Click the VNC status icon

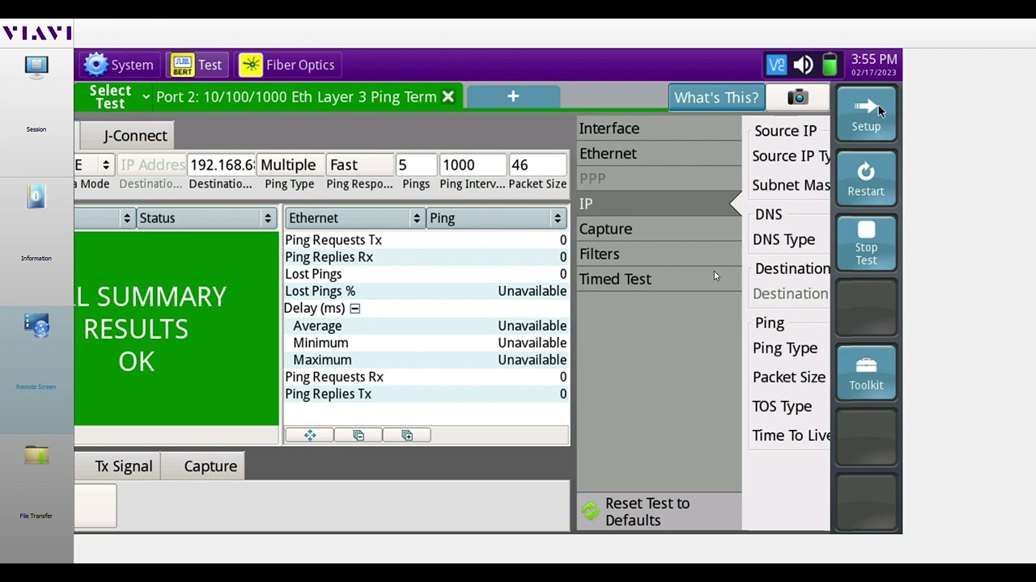[776, 65]
